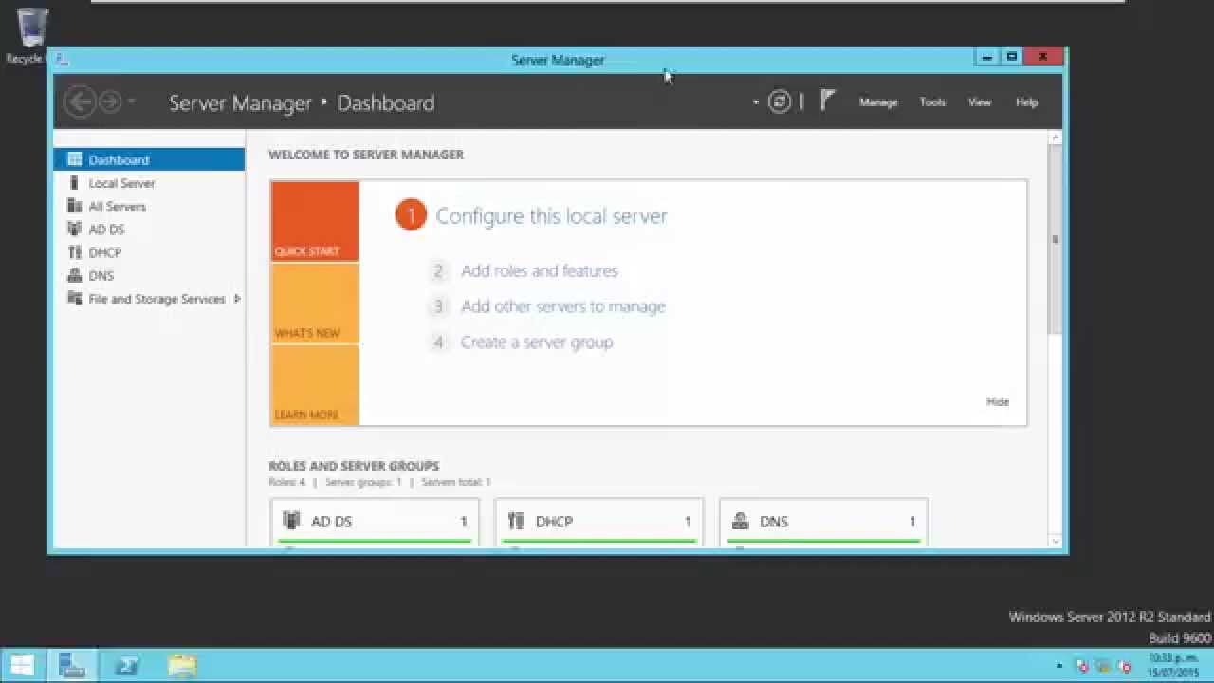This screenshot has width=1214, height=683.
Task: Click Server Manager taskbar icon
Action: (x=72, y=666)
